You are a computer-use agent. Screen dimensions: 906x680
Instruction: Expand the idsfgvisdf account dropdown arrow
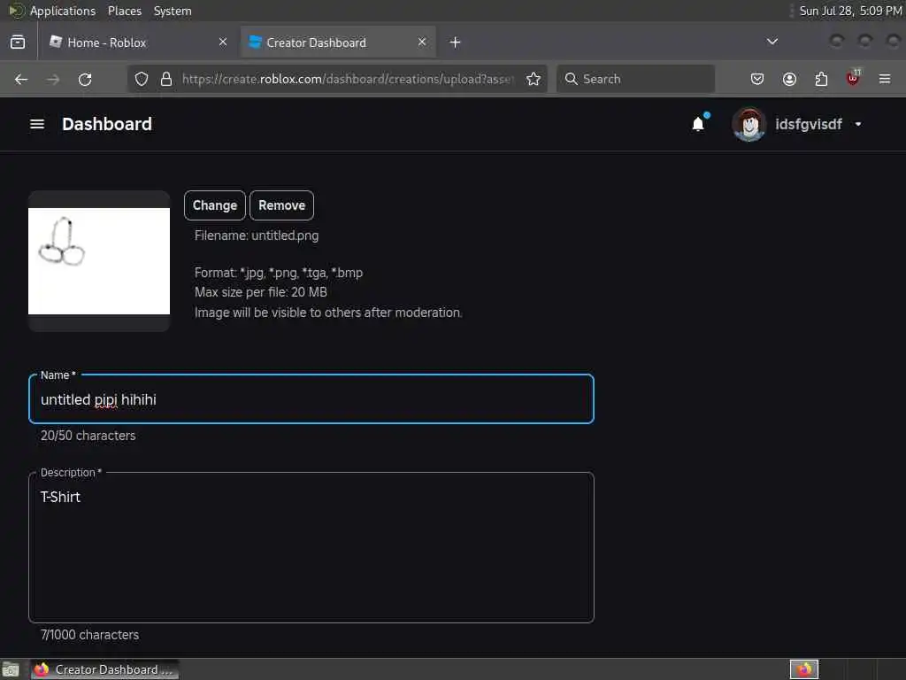[858, 124]
